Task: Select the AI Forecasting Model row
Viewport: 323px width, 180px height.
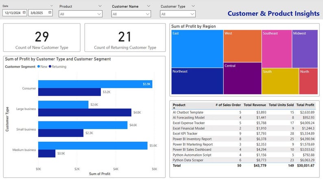Action: pyautogui.click(x=244, y=118)
